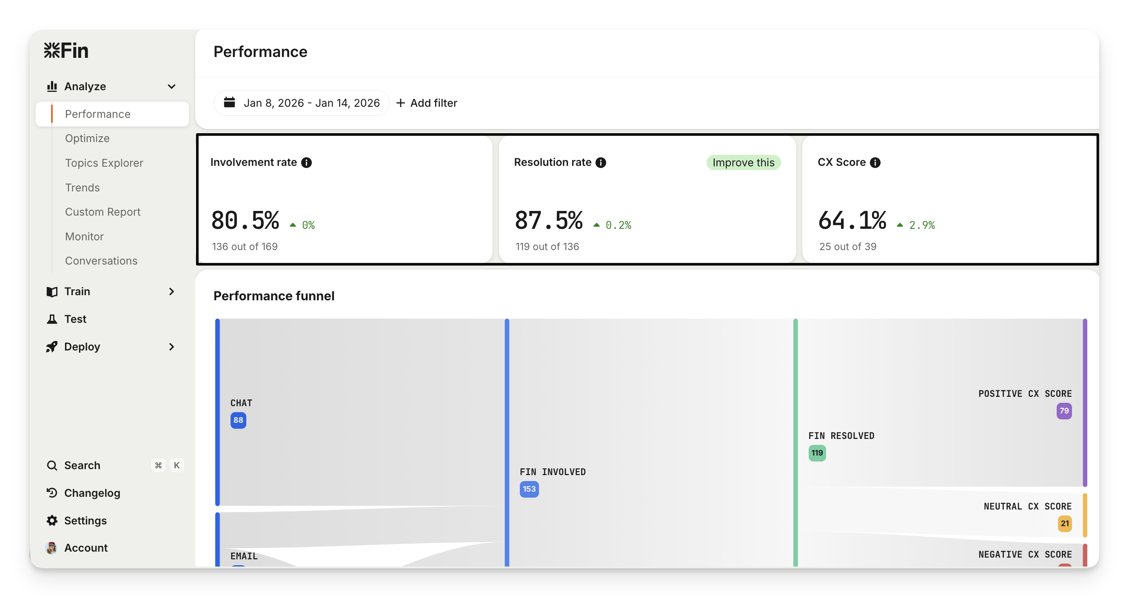Expand the Train section arrow
This screenshot has height=598, width=1129.
click(172, 291)
